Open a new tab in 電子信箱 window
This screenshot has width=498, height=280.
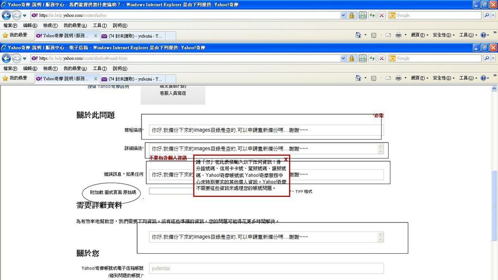171,79
